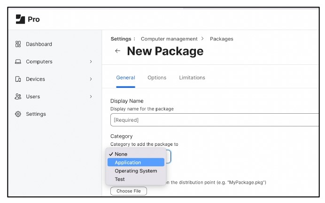Go back with the arrow next to New Package
Viewport: 325px width, 203px height.
coord(117,51)
